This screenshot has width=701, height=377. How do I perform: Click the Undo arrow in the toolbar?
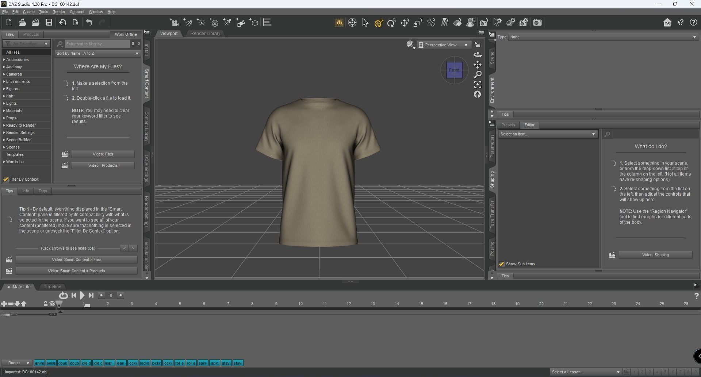click(x=89, y=23)
